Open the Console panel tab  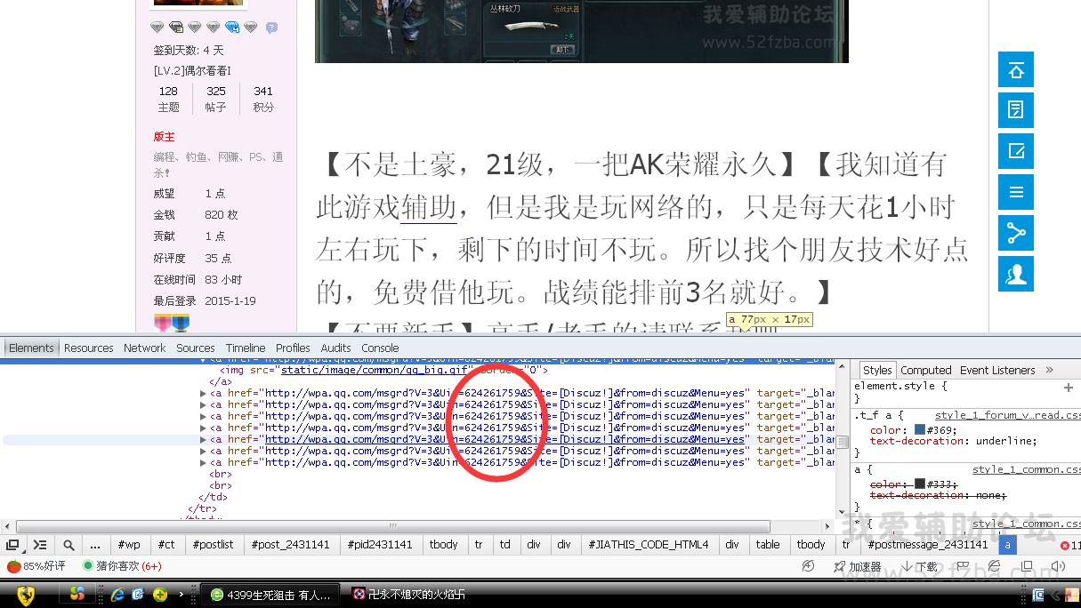[380, 348]
